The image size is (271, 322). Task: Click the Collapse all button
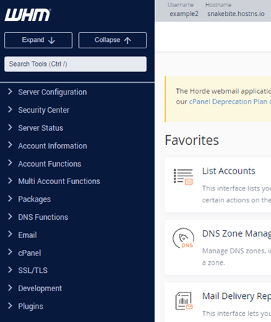(x=112, y=41)
